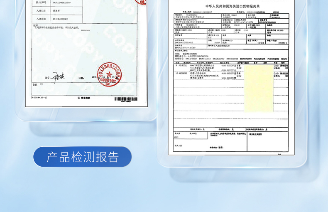Click the red round seal on left certificate
The image size is (328, 212).
[110, 75]
